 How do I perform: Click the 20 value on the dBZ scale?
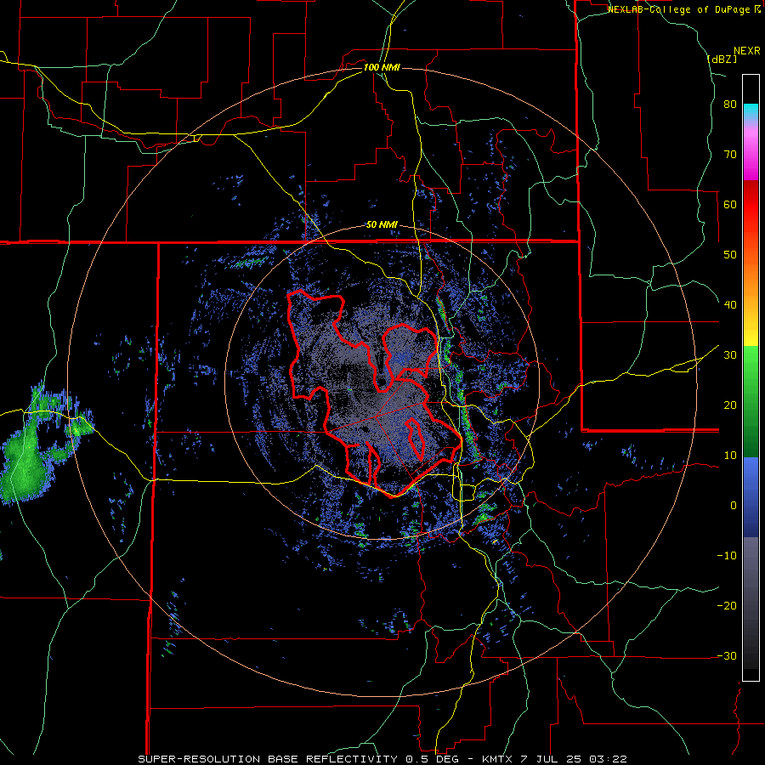730,405
